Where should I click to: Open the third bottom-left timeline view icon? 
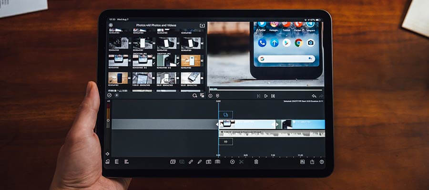click(x=126, y=161)
